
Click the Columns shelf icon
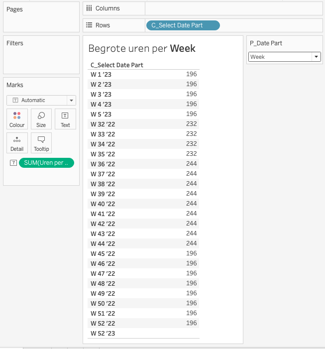tap(89, 8)
